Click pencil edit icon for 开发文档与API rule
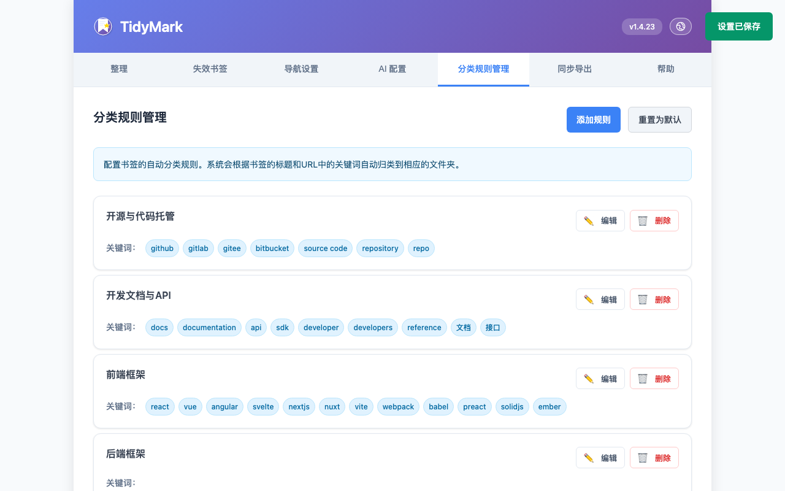 (589, 300)
